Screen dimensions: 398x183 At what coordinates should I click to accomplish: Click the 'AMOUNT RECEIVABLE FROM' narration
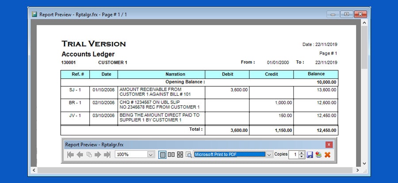click(x=150, y=90)
